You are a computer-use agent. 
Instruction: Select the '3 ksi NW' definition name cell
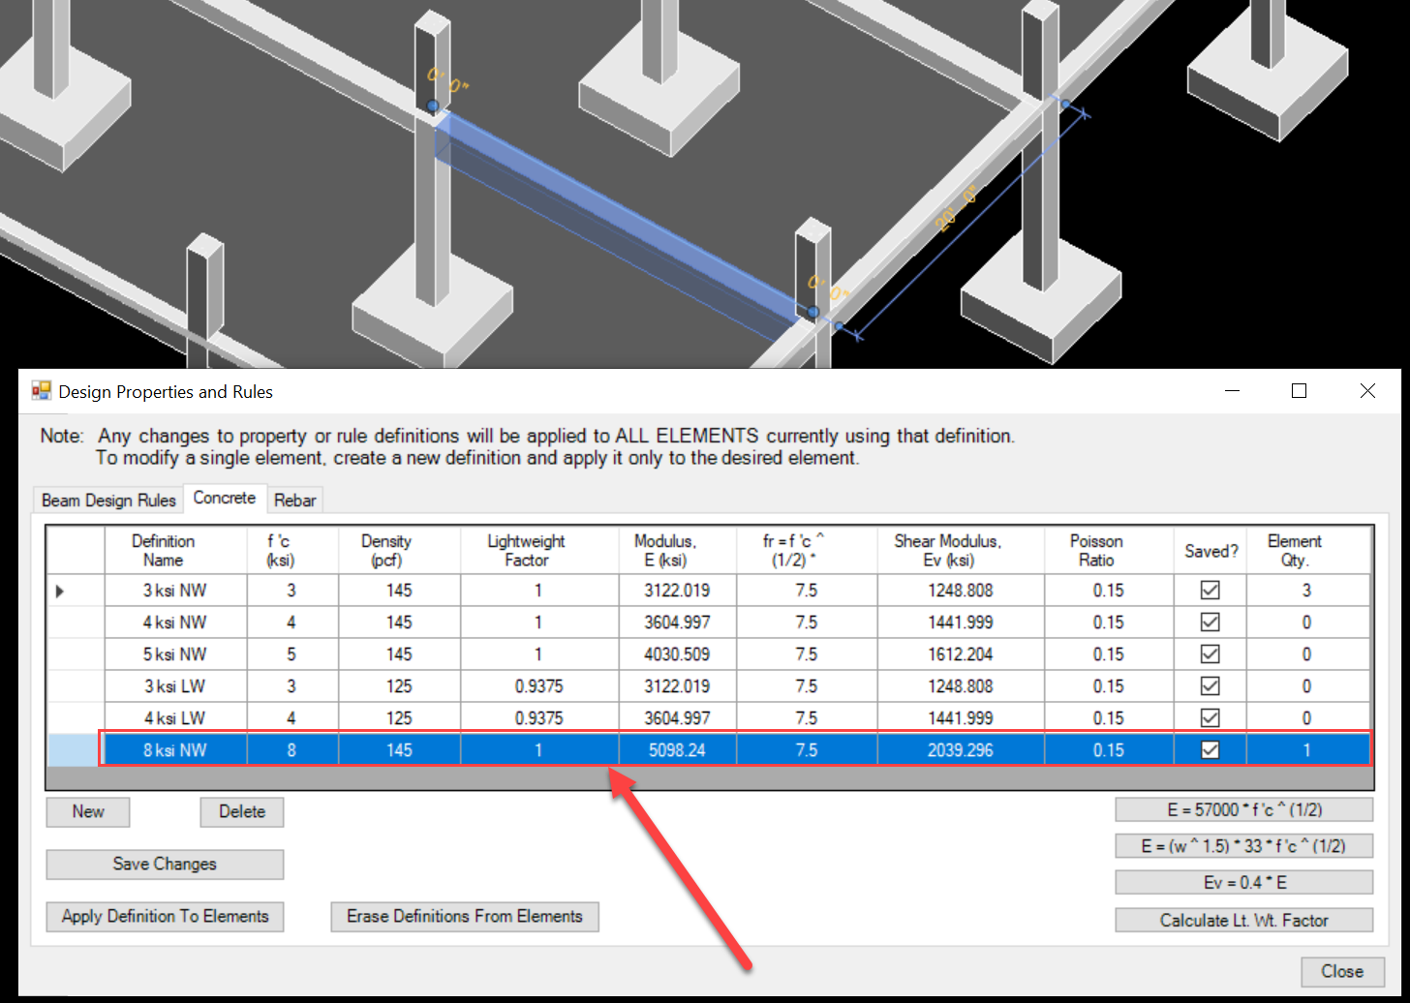coord(176,591)
